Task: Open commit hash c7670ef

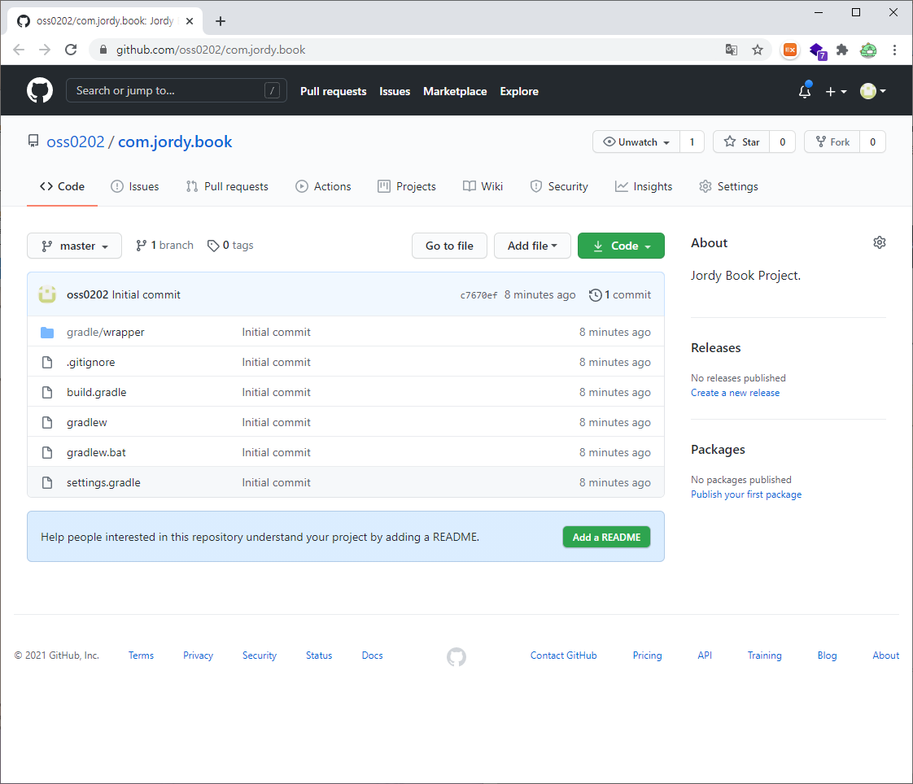Action: pos(478,295)
